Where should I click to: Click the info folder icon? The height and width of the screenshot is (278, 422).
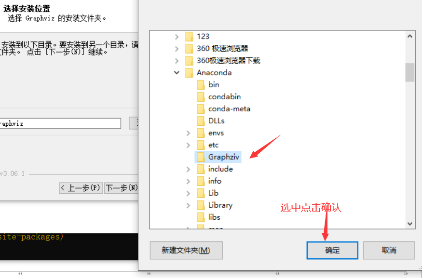coord(201,181)
